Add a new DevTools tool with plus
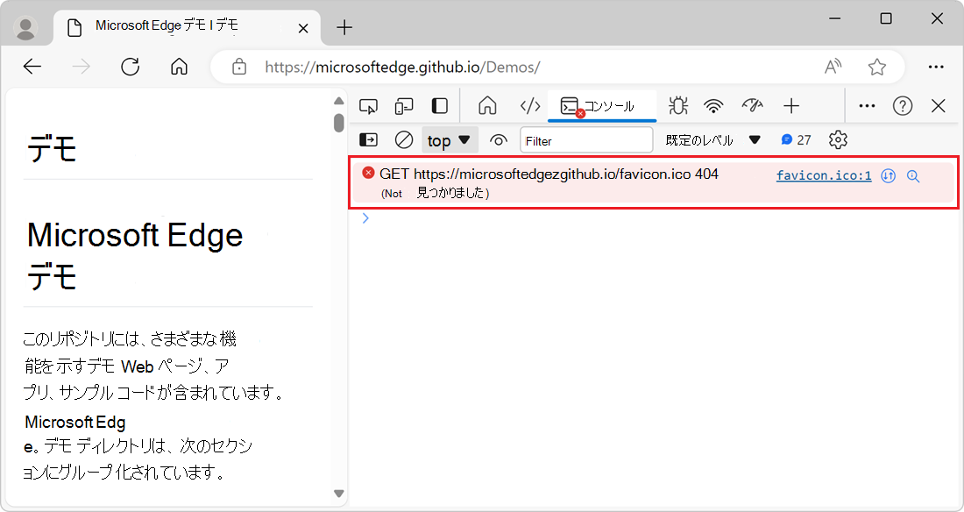 point(791,105)
